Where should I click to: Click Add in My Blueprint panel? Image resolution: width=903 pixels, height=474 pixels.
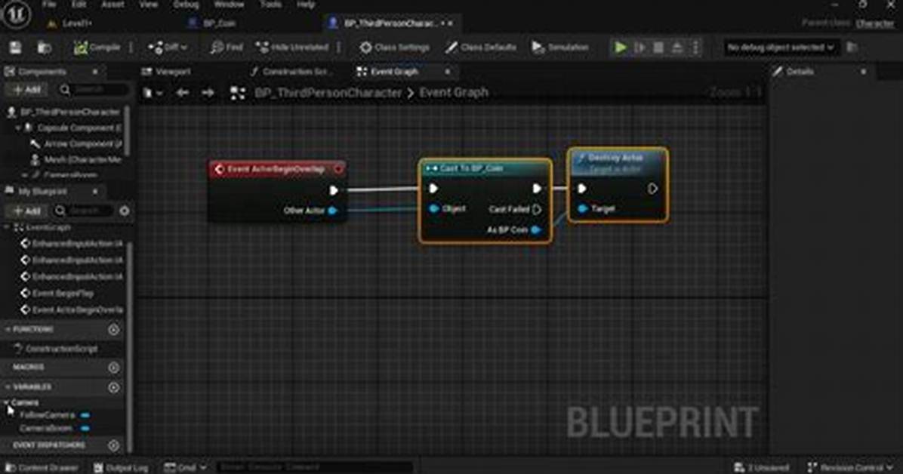click(x=26, y=211)
